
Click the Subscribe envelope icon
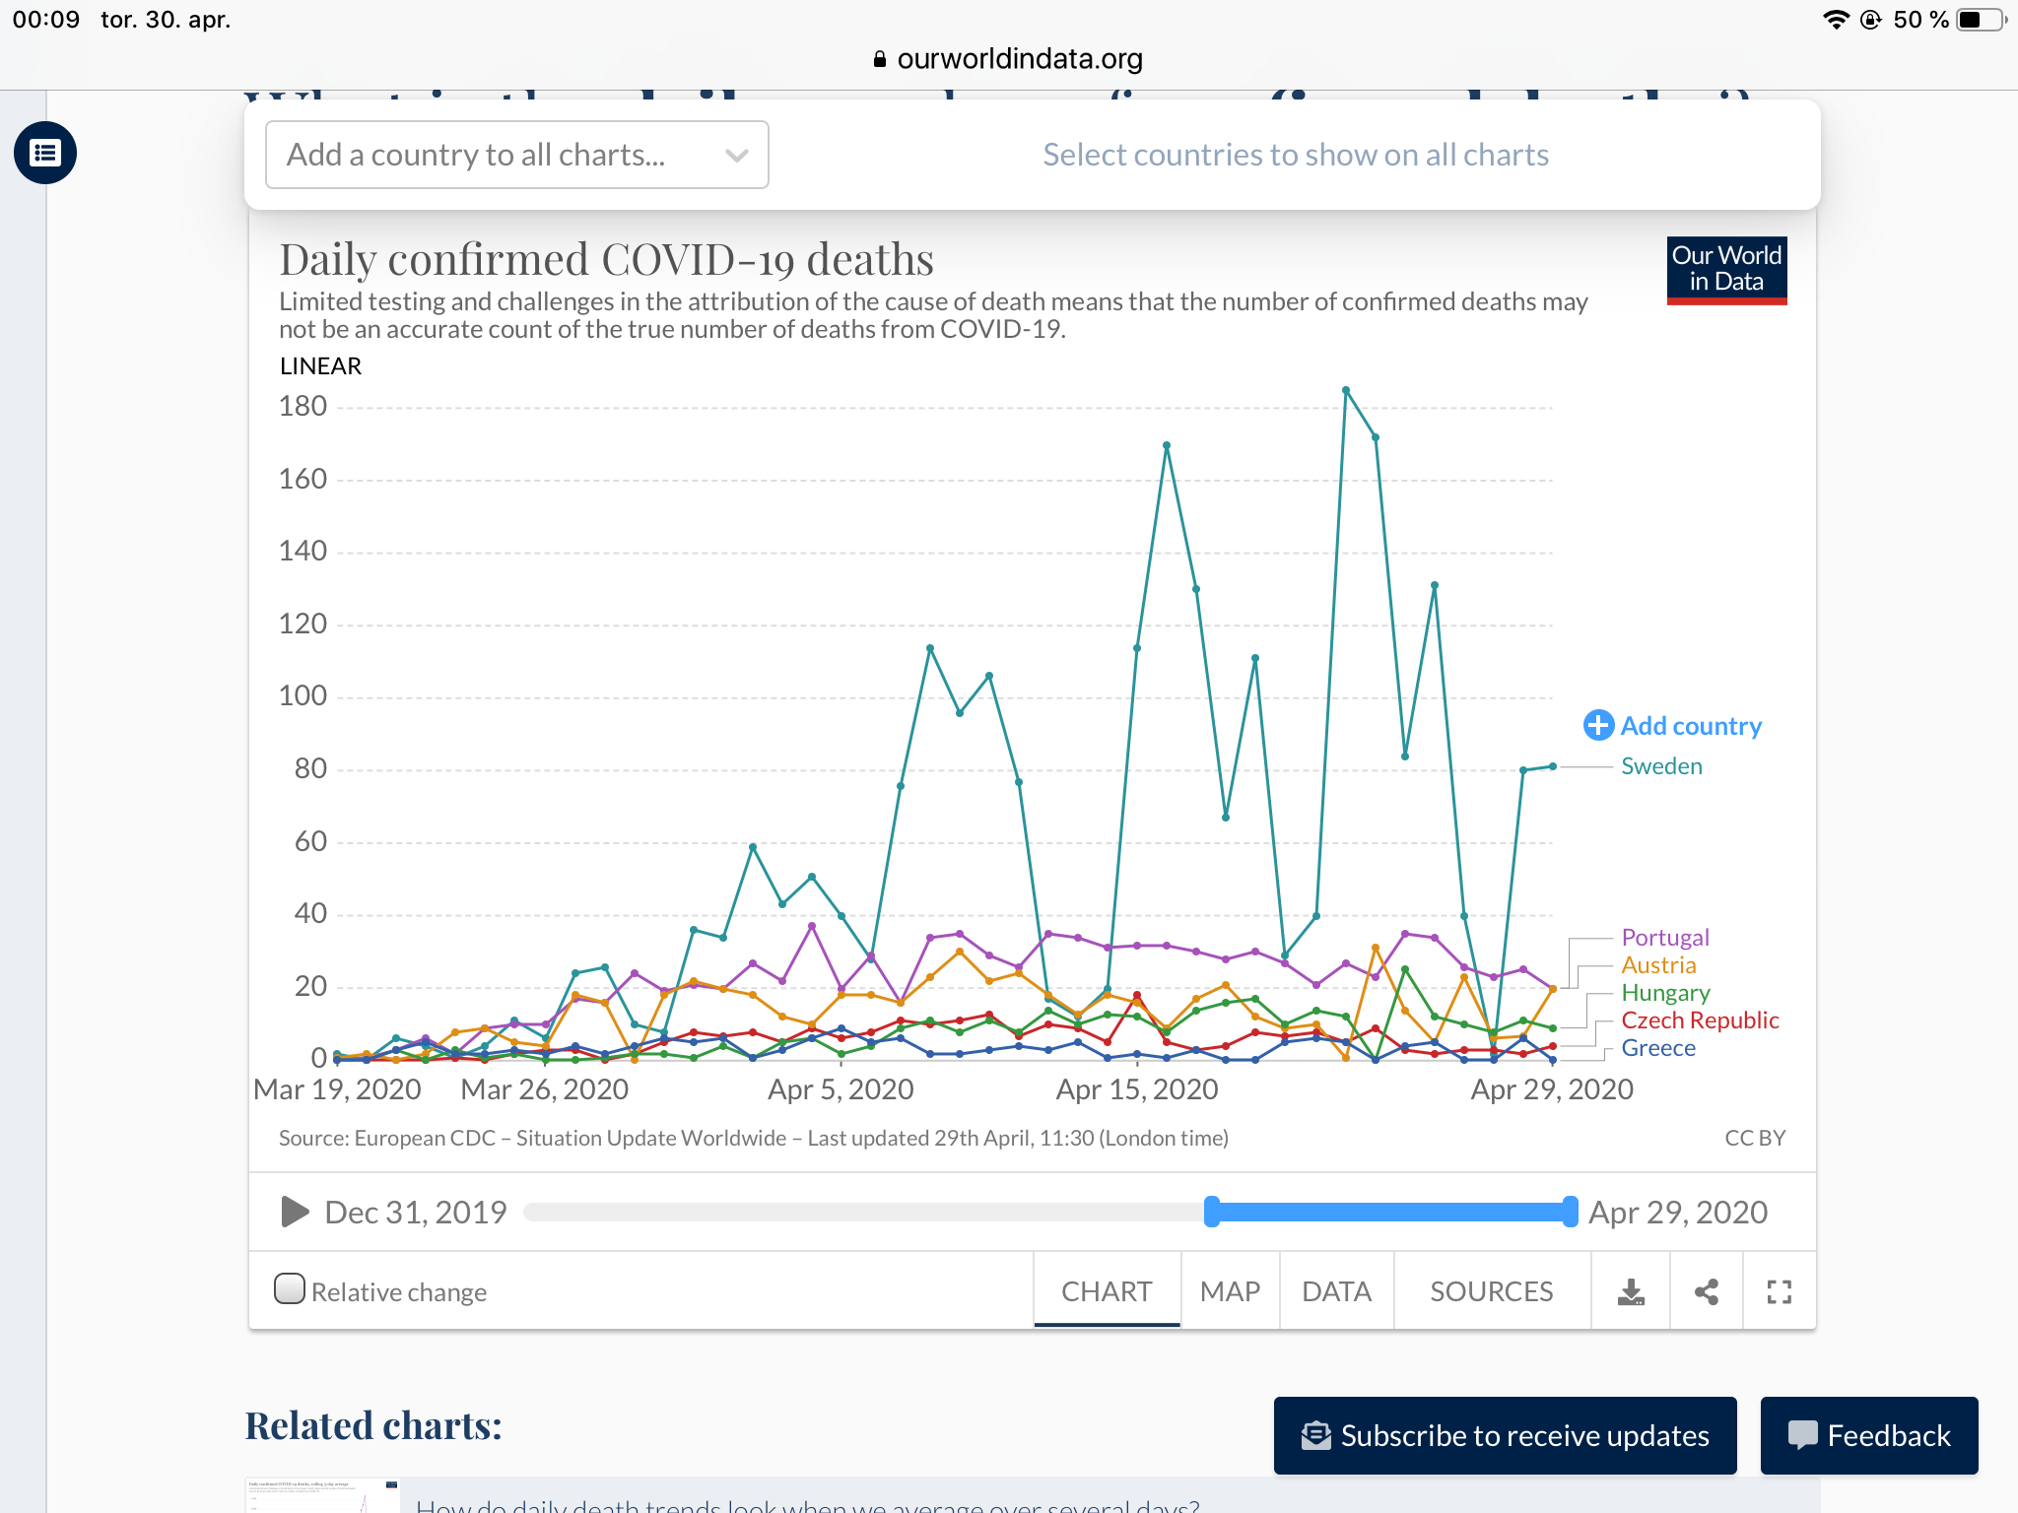click(x=1315, y=1435)
